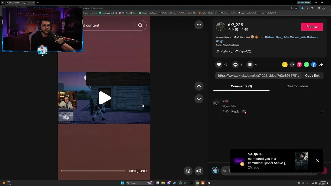Bookmark this page with the star icon

(x=296, y=8)
